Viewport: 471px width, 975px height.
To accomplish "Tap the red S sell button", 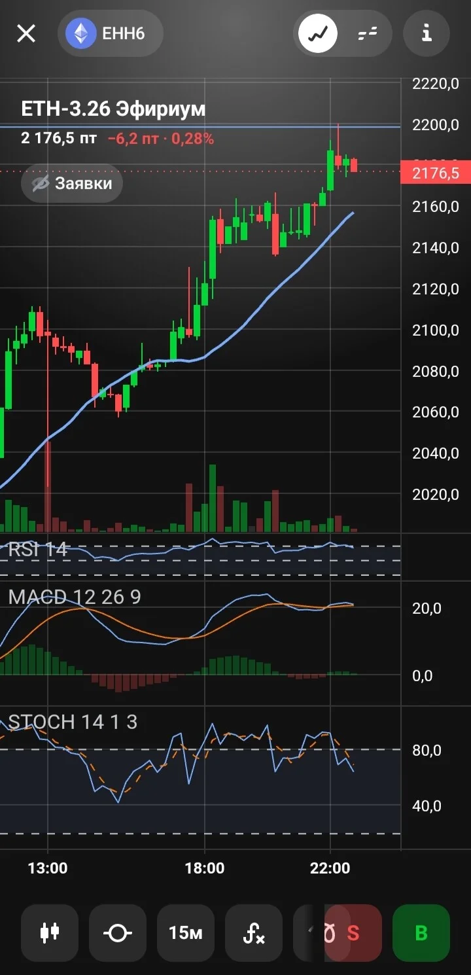I will [x=353, y=932].
